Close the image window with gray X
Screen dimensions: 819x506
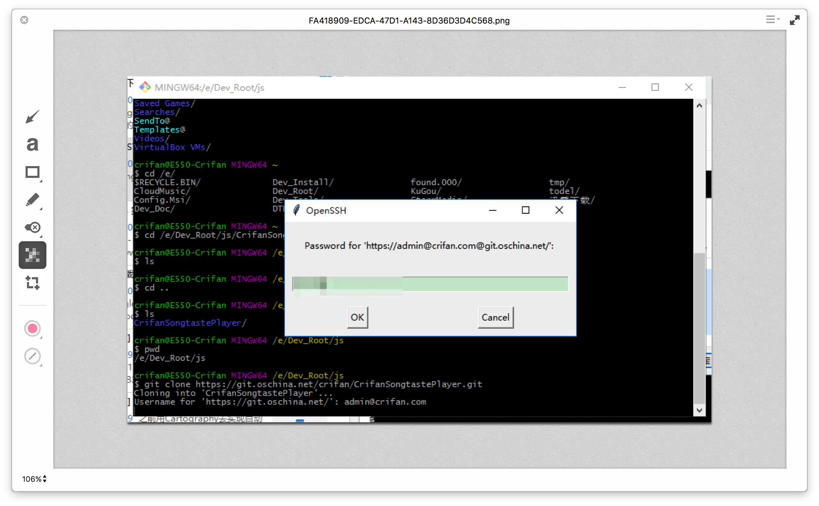click(24, 20)
